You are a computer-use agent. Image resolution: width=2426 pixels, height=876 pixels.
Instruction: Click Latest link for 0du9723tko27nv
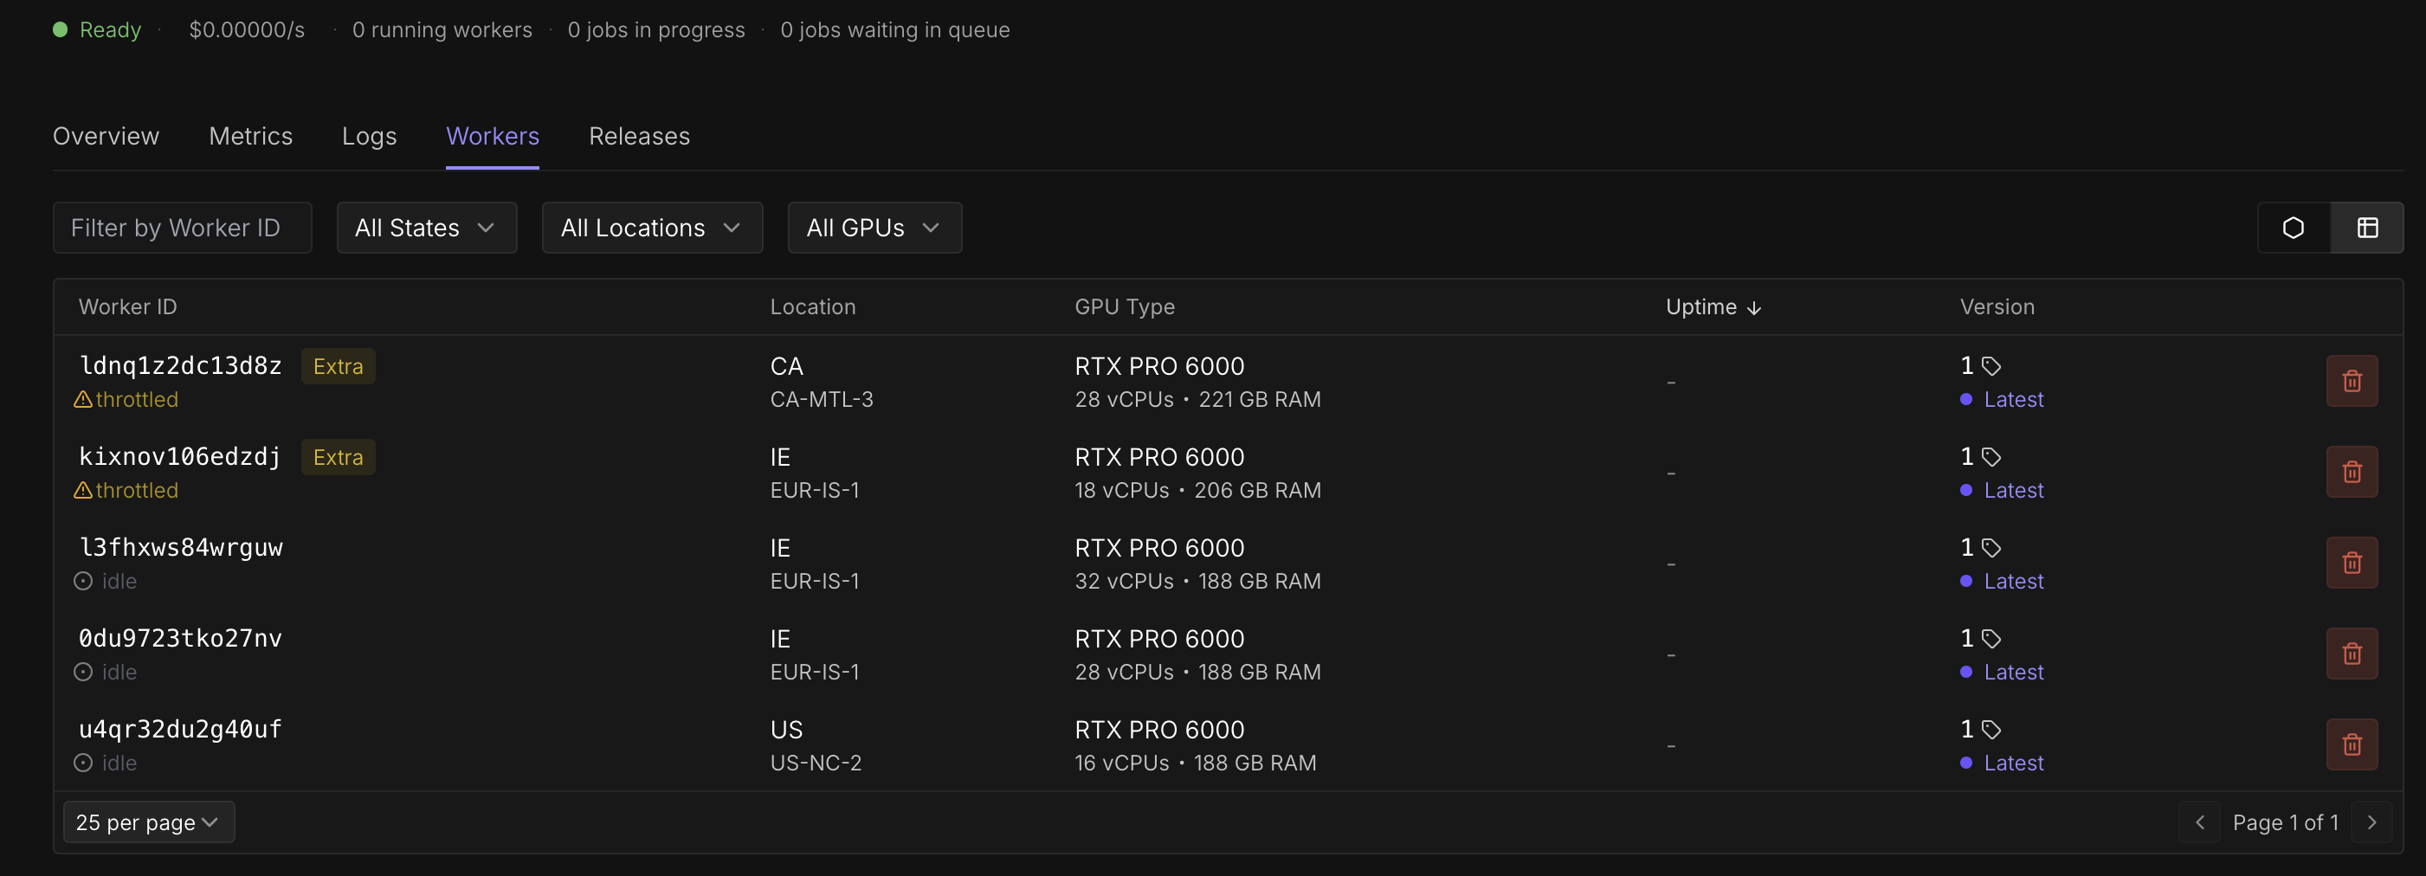click(2014, 672)
